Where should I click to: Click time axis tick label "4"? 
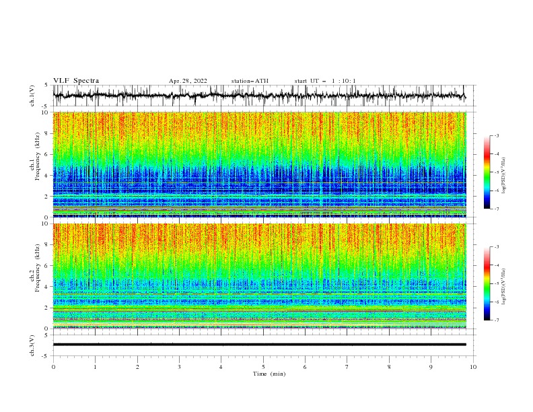(x=221, y=367)
